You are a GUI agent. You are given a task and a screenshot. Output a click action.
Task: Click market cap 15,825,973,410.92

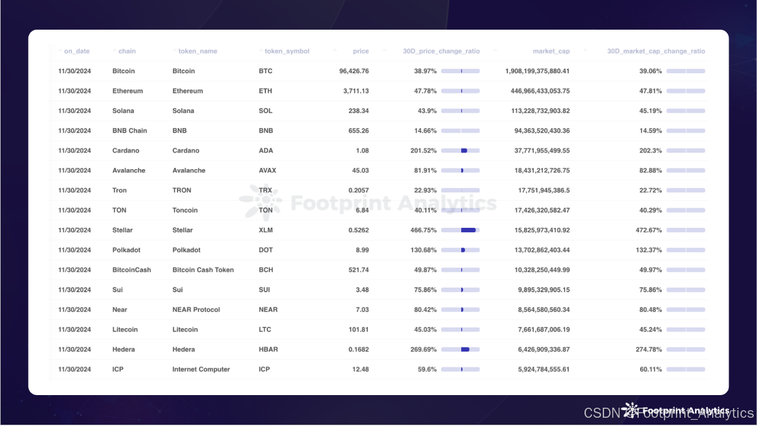(542, 230)
